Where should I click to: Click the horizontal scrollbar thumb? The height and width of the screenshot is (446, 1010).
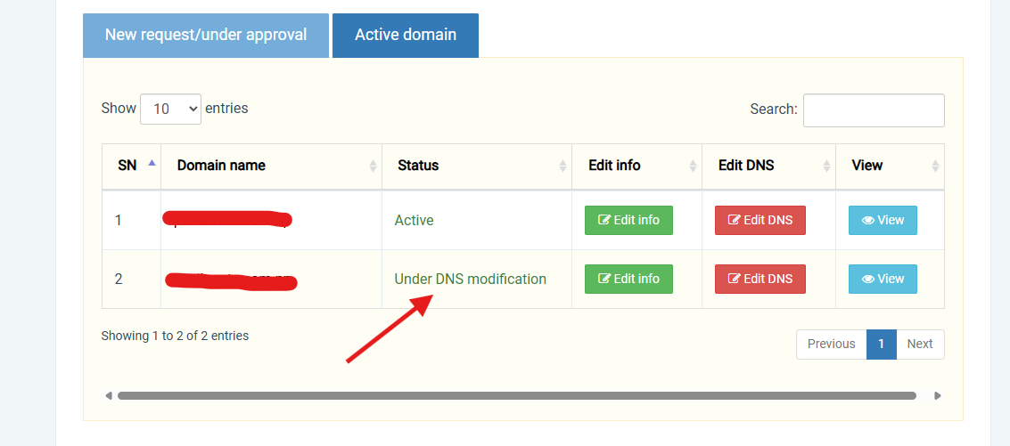pyautogui.click(x=517, y=396)
